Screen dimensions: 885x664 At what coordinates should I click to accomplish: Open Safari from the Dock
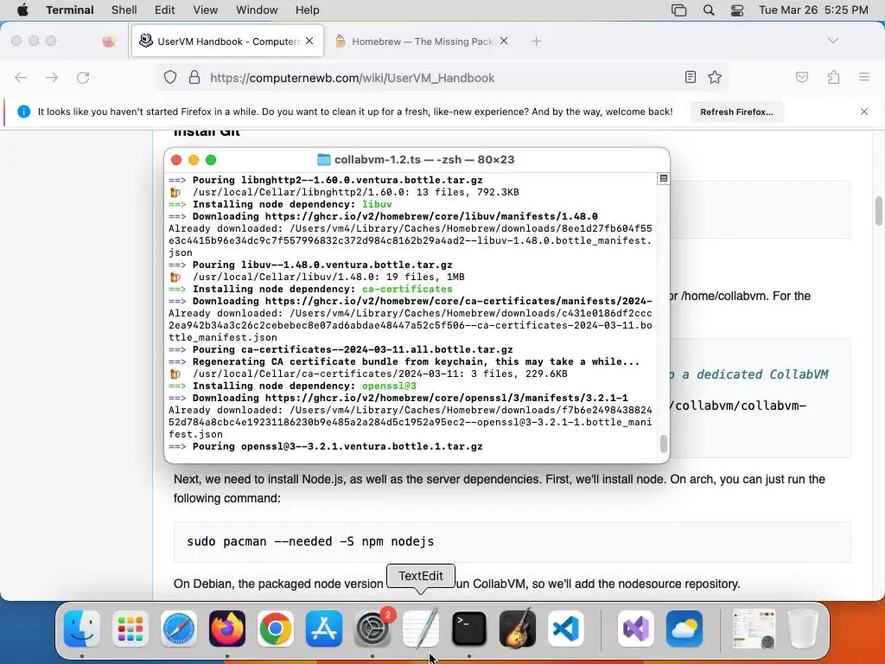pos(179,629)
